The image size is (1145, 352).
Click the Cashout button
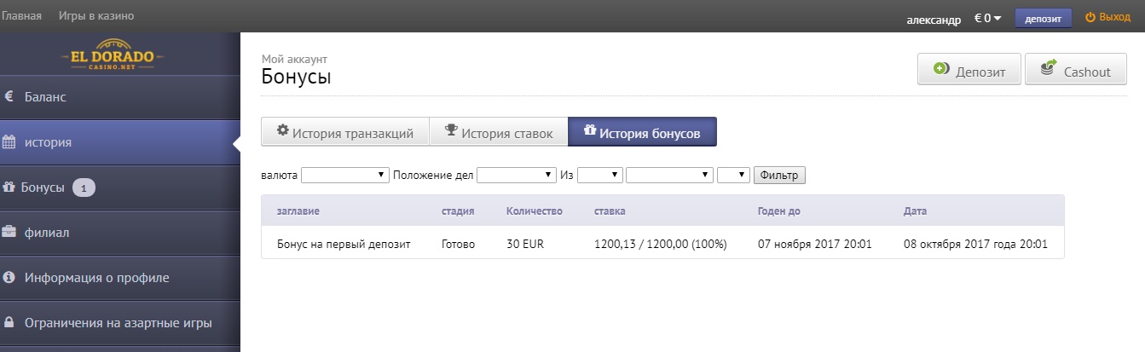(1076, 71)
